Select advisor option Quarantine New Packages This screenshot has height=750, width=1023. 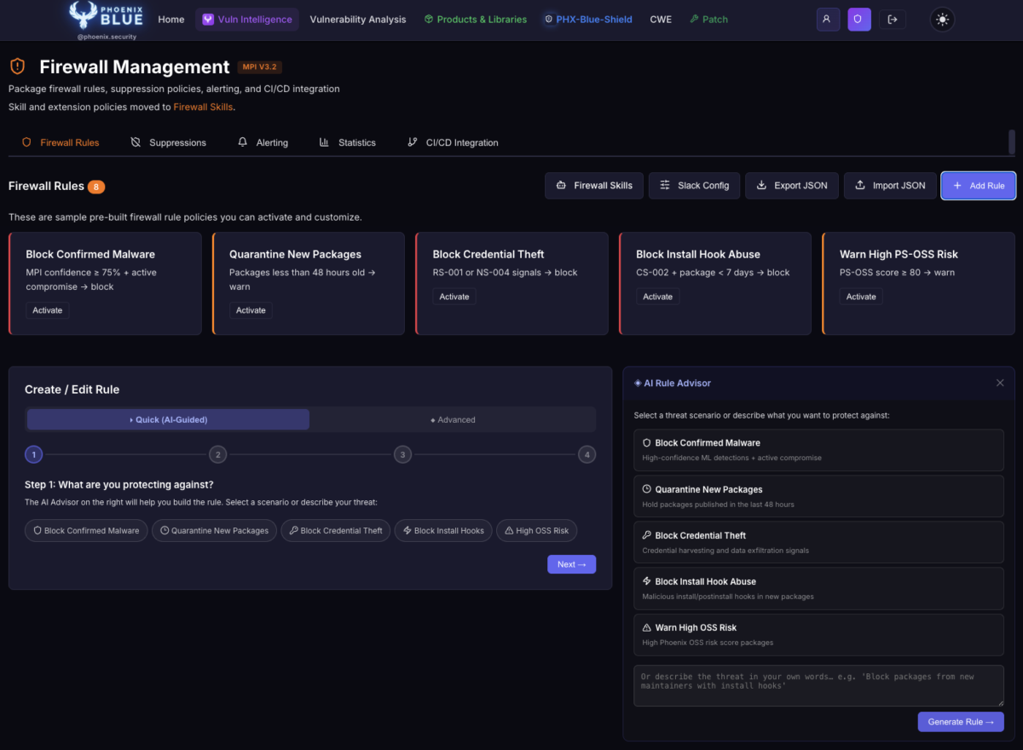pos(818,496)
